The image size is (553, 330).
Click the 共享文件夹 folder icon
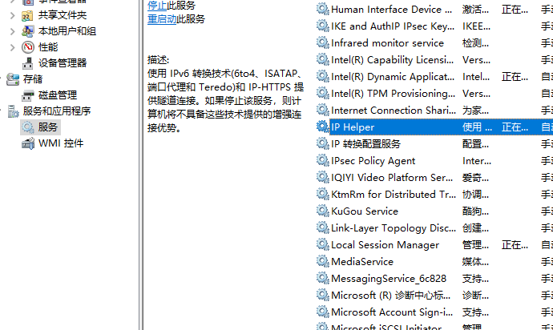(x=28, y=14)
